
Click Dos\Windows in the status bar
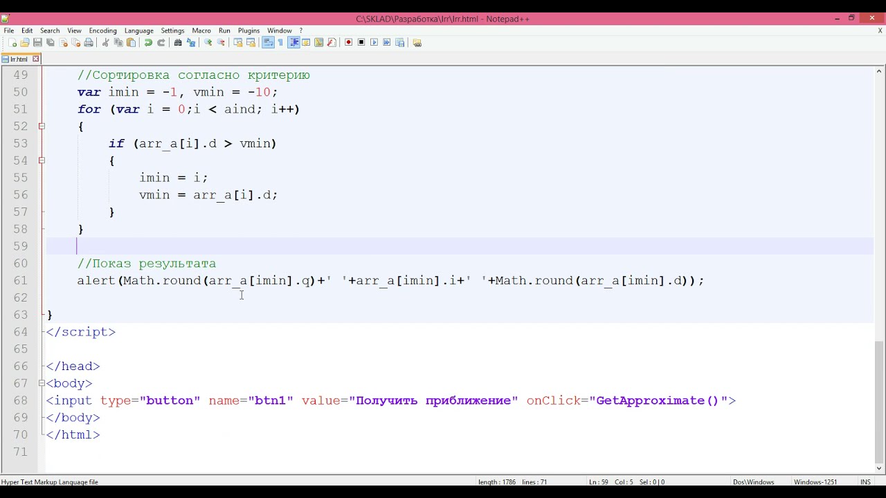[x=753, y=482]
